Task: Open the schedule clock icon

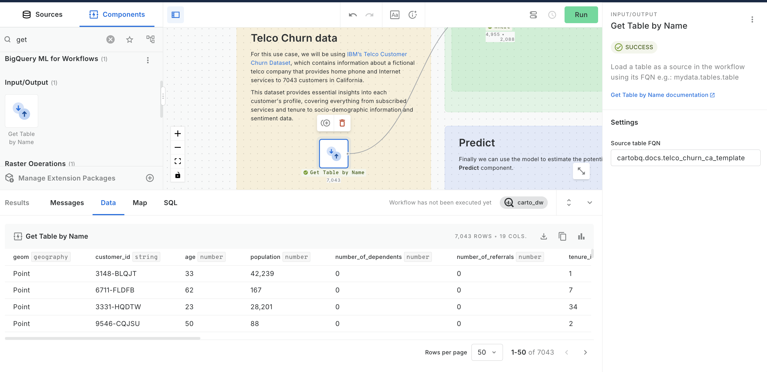Action: pos(552,14)
